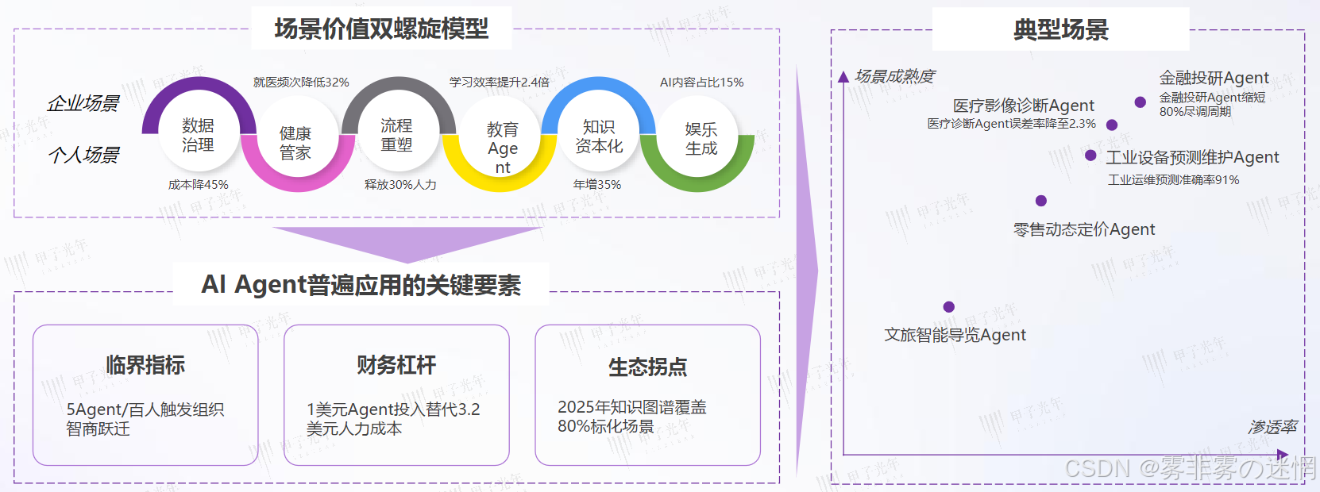Select the data point beside 工业设备预测维护Agent

pos(1090,156)
